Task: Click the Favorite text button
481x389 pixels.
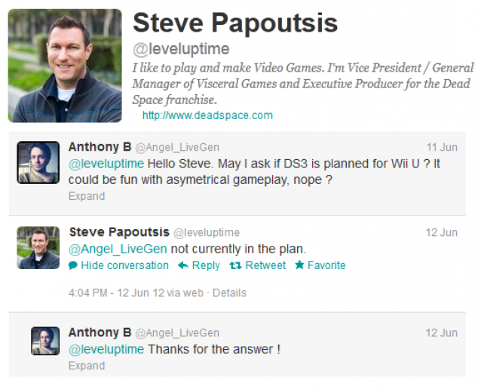Action: pyautogui.click(x=326, y=265)
